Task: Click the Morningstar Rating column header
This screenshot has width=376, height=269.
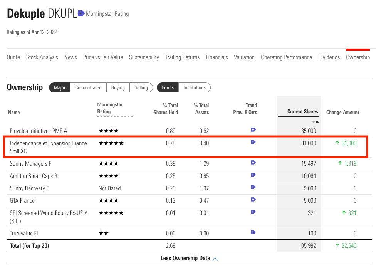Action: point(110,108)
